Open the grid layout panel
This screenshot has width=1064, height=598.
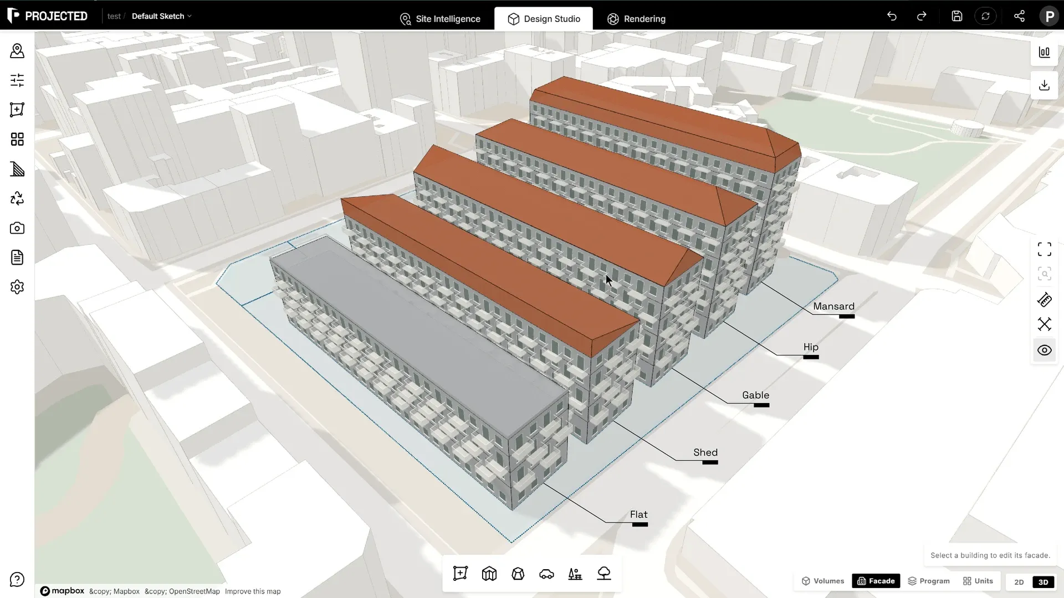tap(17, 139)
